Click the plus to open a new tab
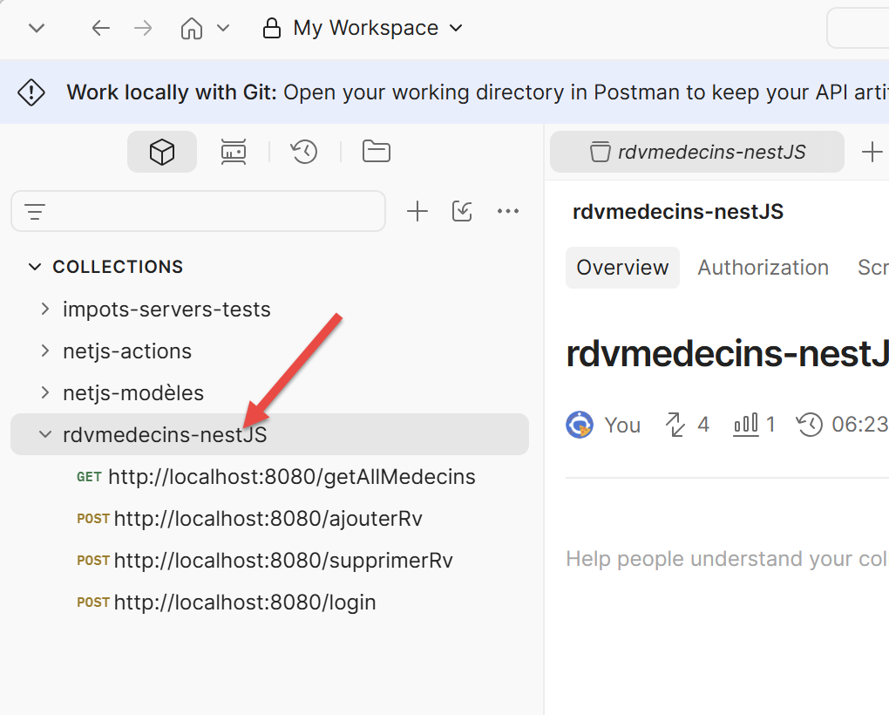 point(872,152)
